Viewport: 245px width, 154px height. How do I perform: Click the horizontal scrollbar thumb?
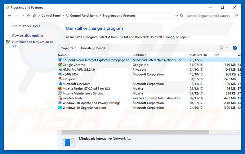(x=135, y=132)
